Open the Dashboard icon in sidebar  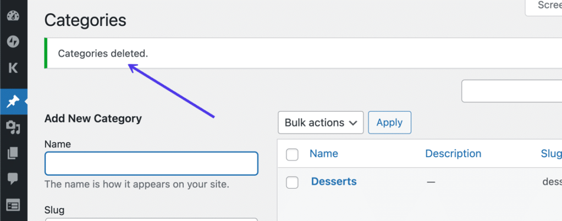(x=13, y=15)
